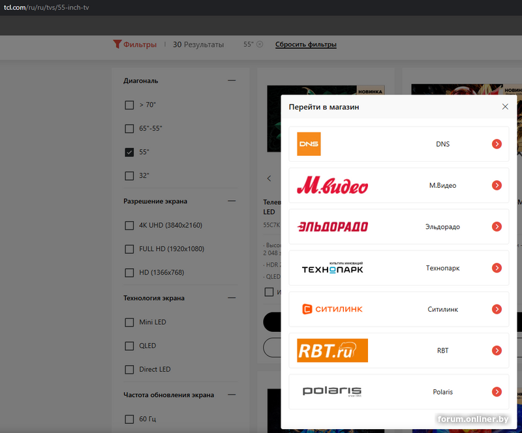
Task: Check the Mini LED checkbox
Action: coord(129,323)
